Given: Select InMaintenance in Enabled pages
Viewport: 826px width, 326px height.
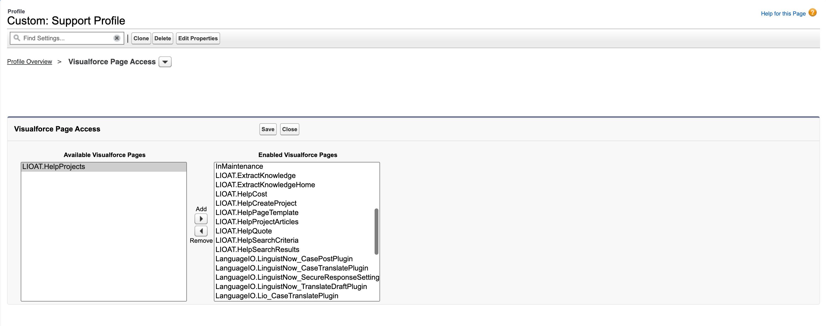Looking at the screenshot, I should click(294, 167).
